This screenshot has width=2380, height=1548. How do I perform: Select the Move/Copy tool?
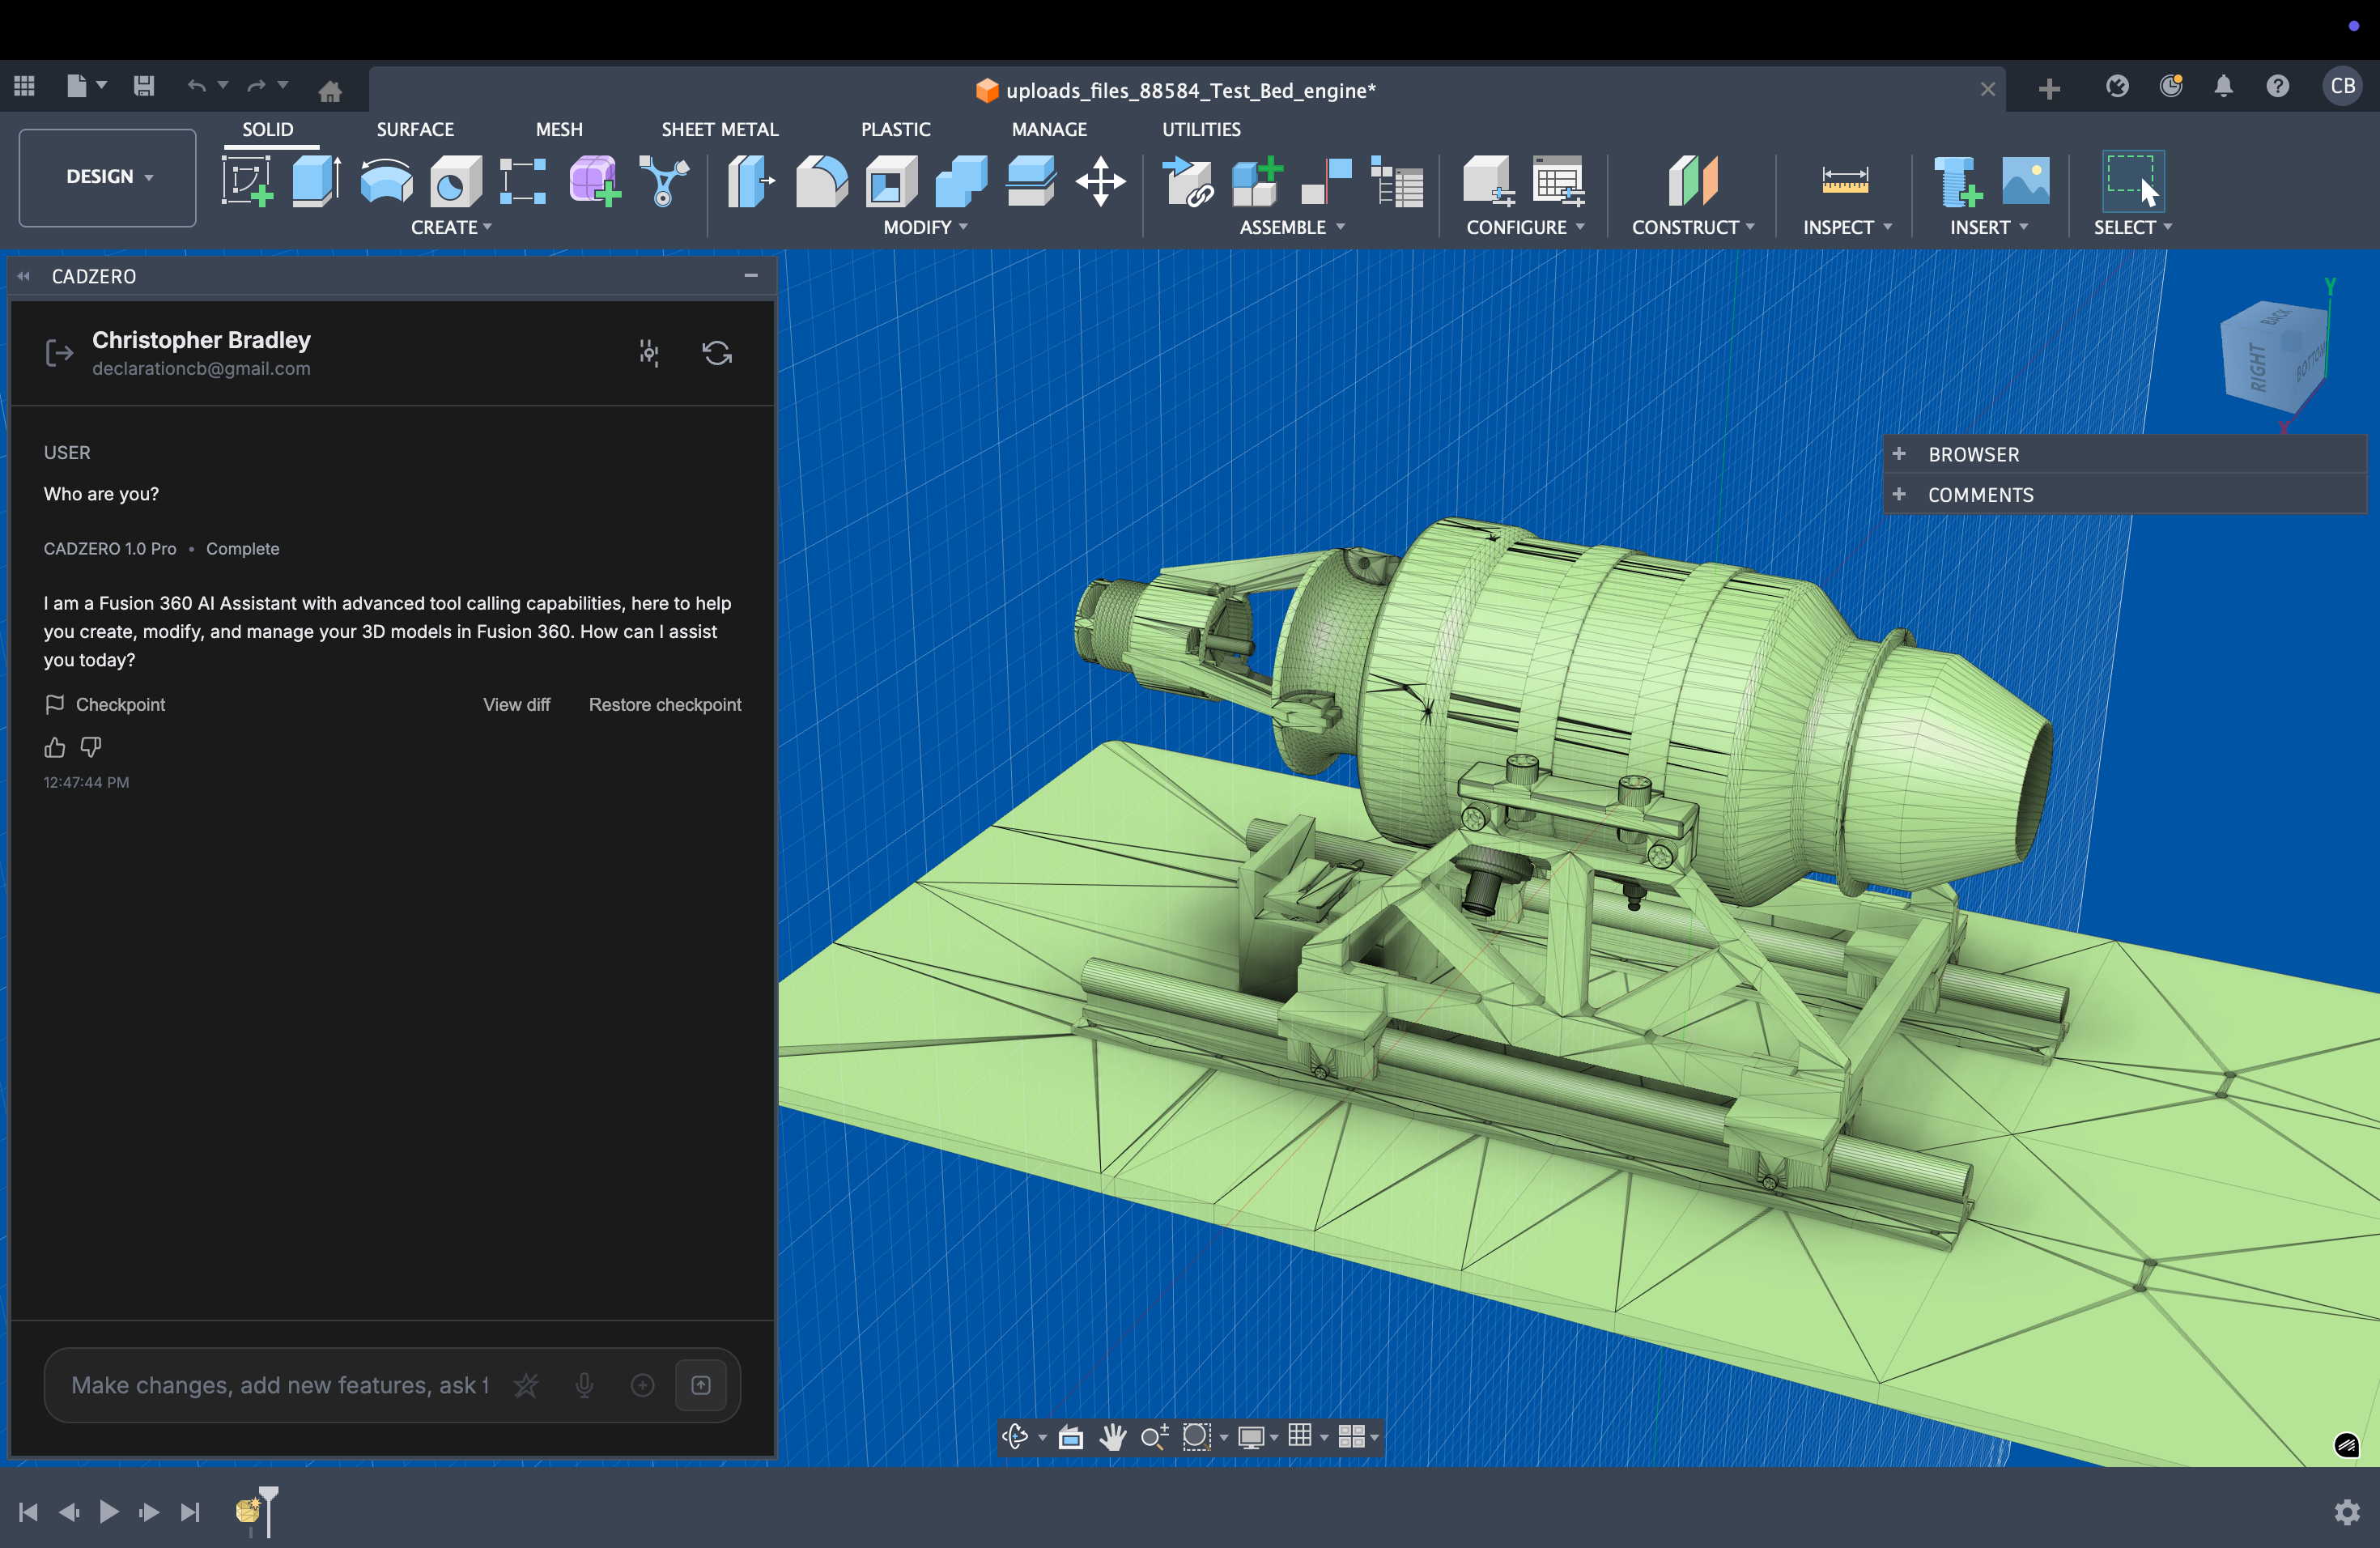coord(1100,182)
